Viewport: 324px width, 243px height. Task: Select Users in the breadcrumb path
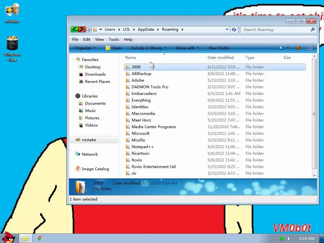(x=110, y=29)
